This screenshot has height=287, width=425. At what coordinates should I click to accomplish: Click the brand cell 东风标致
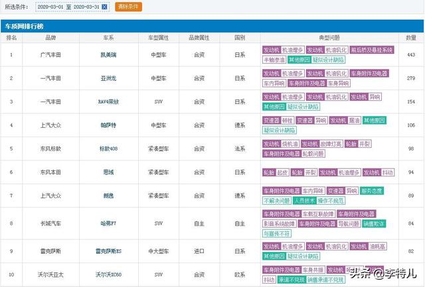click(x=50, y=148)
